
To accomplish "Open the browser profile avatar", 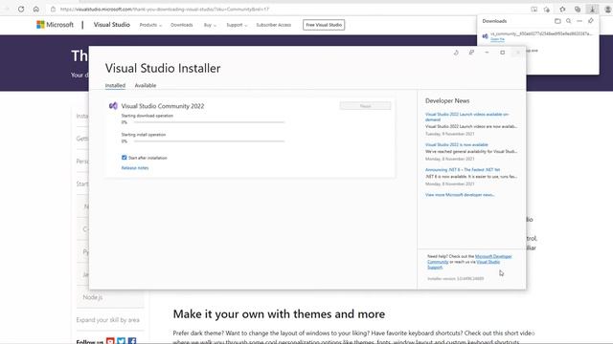I will pyautogui.click(x=607, y=10).
